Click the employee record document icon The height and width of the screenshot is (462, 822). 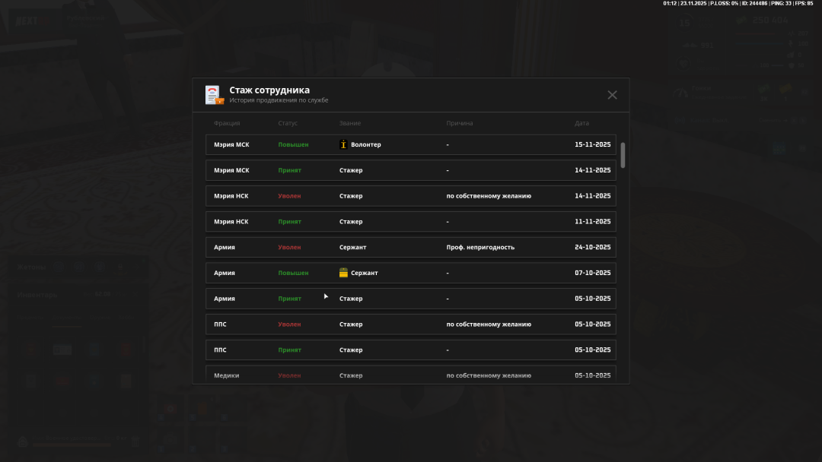214,95
